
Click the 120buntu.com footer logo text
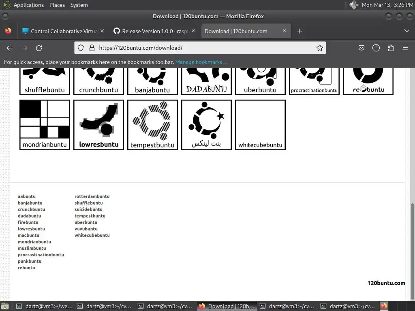[x=386, y=283]
